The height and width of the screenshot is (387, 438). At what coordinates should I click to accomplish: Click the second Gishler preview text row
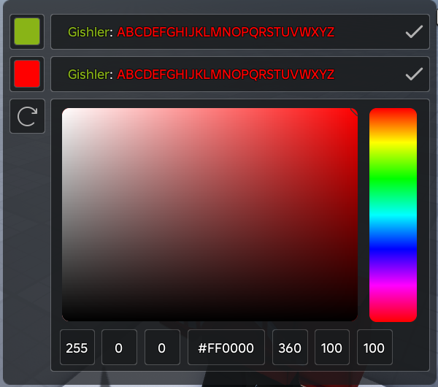(240, 74)
